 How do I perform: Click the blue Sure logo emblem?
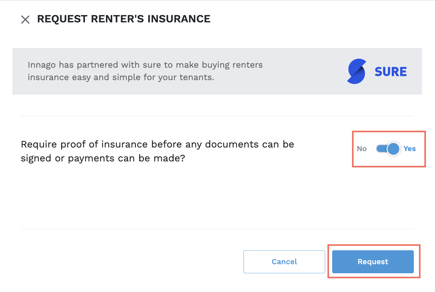[x=356, y=71]
